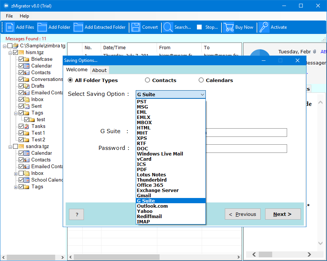The width and height of the screenshot is (327, 261).
Task: Click the preview pane horizontal scrollbar thumb
Action: (x=265, y=254)
